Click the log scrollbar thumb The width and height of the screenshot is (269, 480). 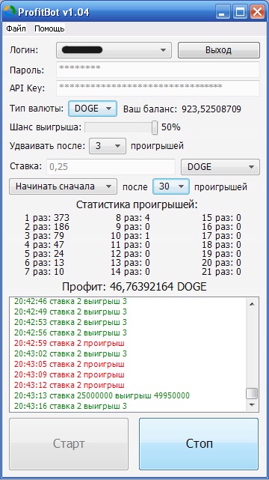(x=253, y=394)
